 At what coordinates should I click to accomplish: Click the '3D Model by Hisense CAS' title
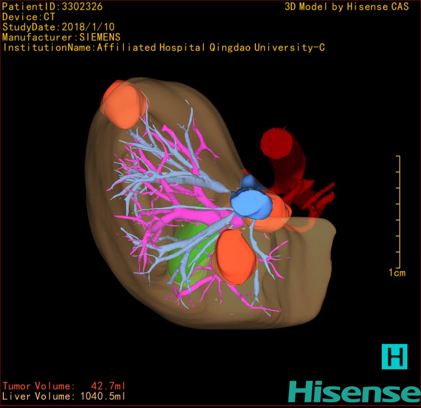347,7
